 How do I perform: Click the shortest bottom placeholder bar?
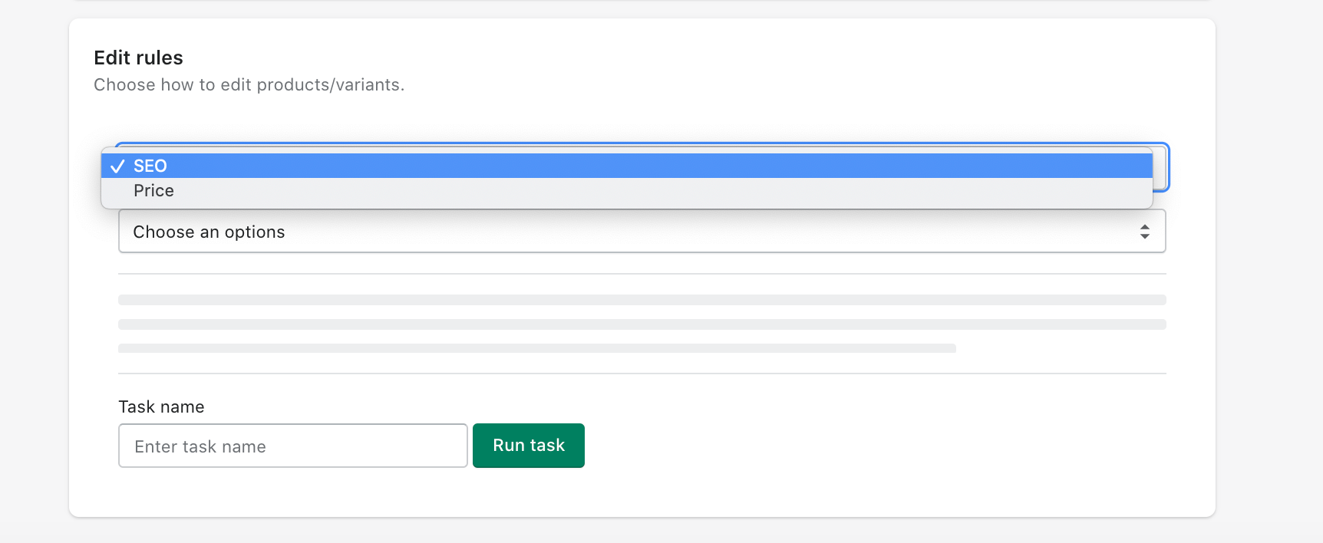pyautogui.click(x=536, y=348)
